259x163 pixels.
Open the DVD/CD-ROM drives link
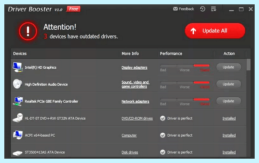point(137,118)
